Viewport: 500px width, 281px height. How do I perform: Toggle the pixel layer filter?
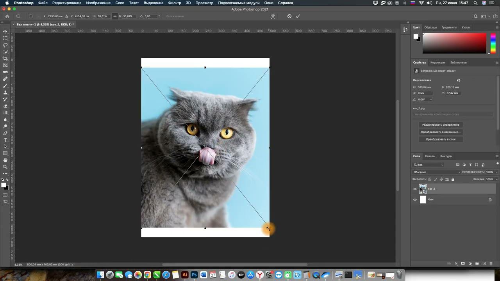pyautogui.click(x=458, y=165)
